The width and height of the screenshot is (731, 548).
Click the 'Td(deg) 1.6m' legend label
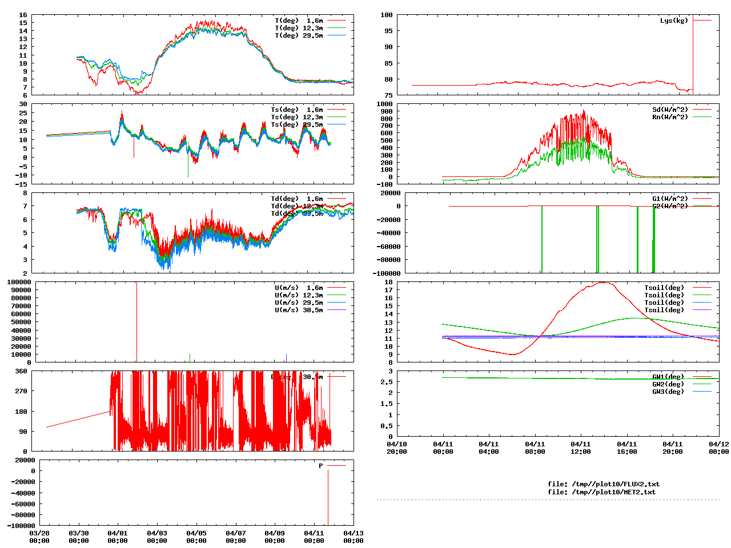[297, 199]
